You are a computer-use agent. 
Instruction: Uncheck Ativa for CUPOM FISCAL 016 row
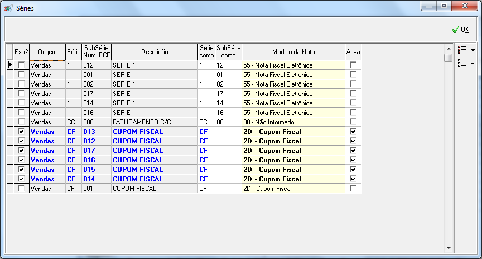(x=353, y=160)
